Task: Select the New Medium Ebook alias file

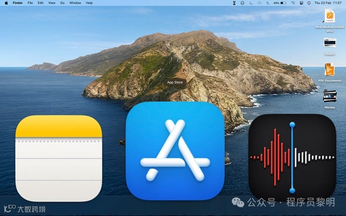Action: [330, 20]
